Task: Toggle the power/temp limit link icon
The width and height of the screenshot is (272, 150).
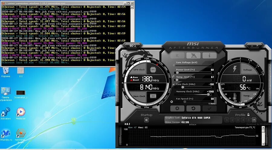Action: pos(173,77)
